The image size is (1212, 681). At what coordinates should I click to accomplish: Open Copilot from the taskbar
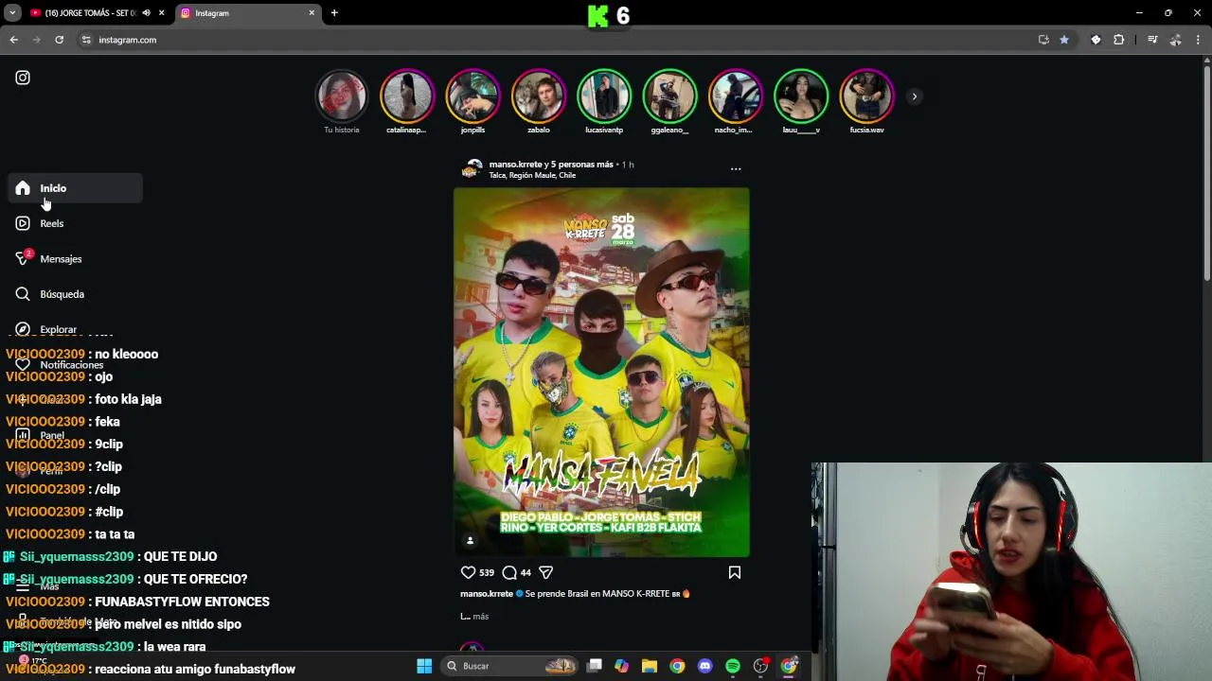coord(621,666)
